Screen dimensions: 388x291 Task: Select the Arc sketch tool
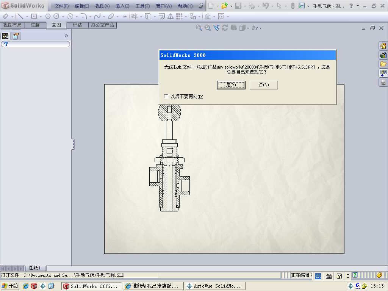(x=70, y=16)
